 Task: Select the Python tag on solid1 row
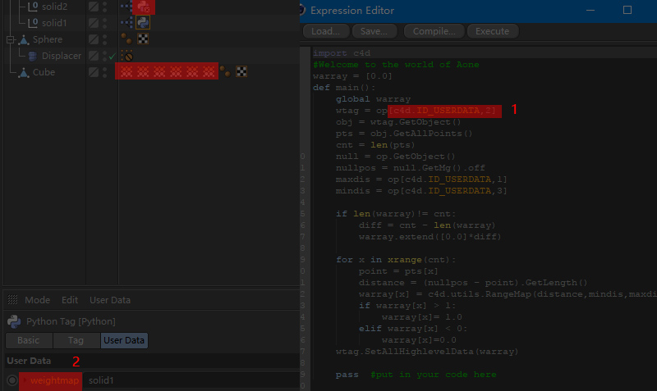[143, 22]
